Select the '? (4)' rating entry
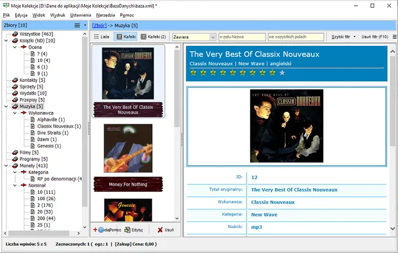Viewport: 398px width, 253px height. [42, 54]
